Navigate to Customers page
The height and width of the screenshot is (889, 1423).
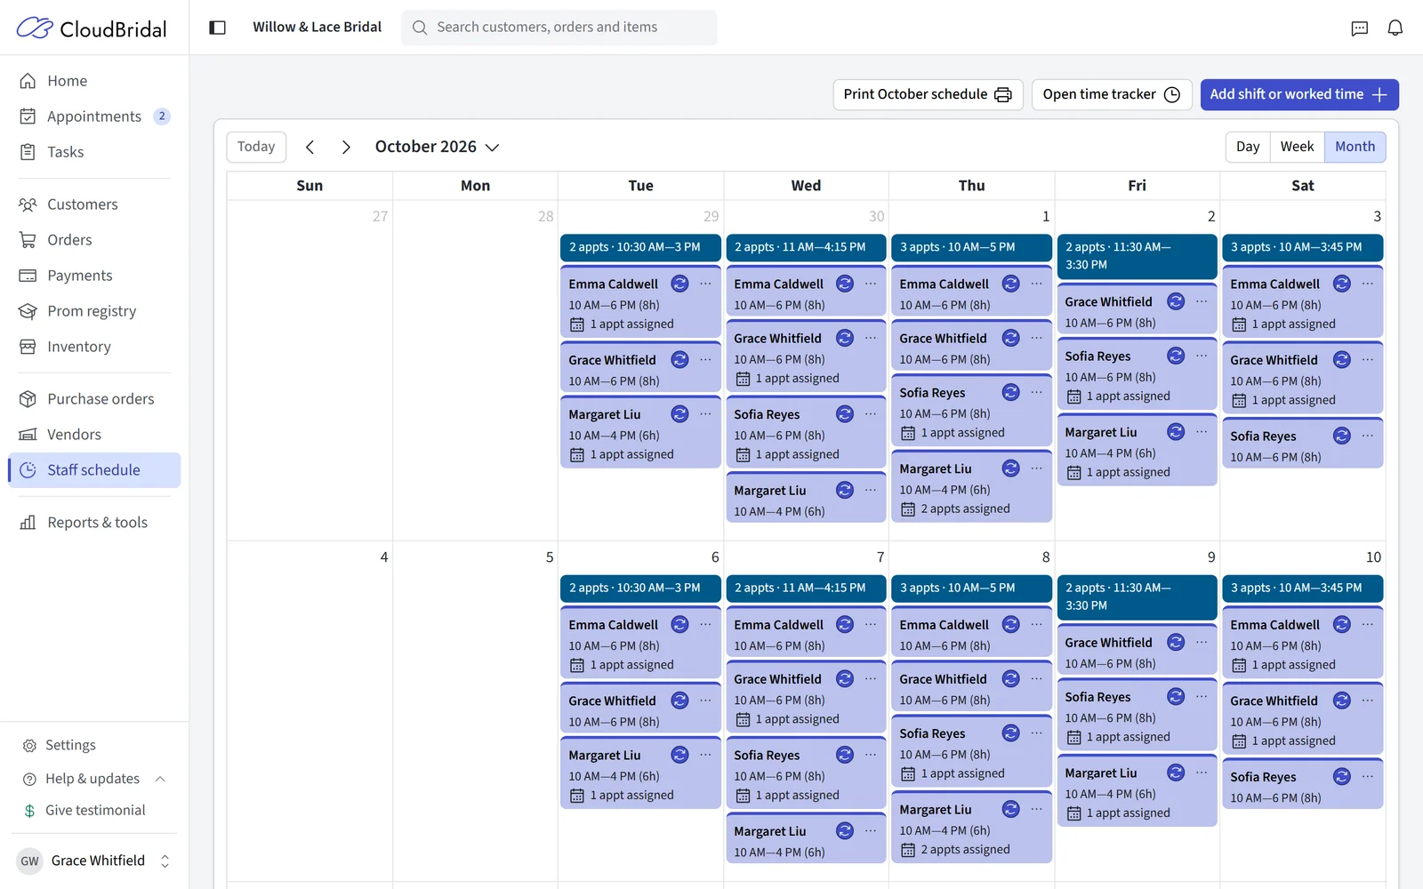point(94,204)
